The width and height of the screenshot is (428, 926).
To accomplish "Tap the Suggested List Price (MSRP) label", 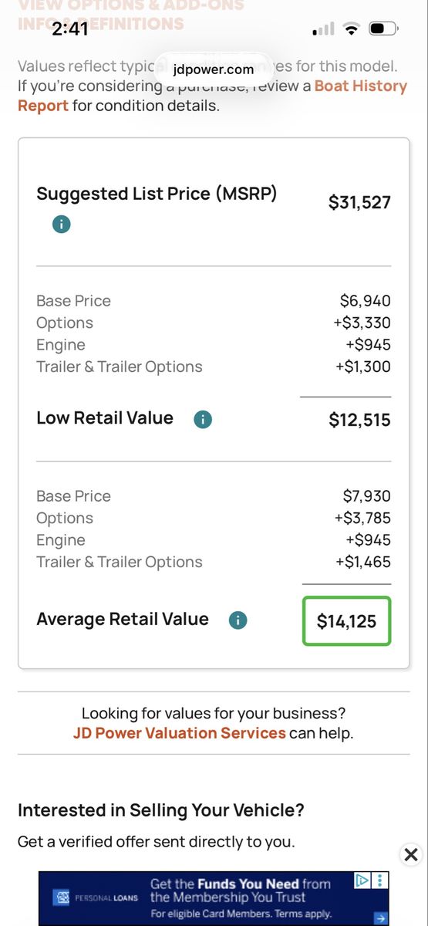I will point(157,194).
